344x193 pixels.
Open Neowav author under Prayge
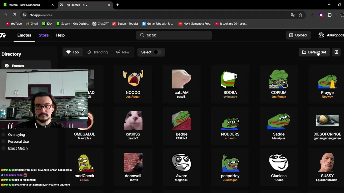[x=327, y=97]
